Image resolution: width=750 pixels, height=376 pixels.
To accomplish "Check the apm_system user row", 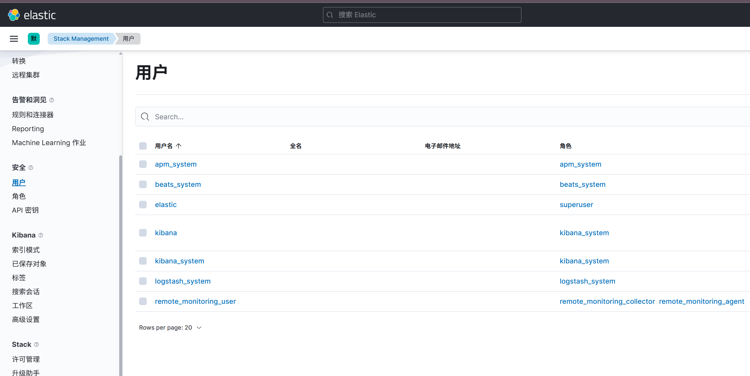I will click(x=143, y=164).
